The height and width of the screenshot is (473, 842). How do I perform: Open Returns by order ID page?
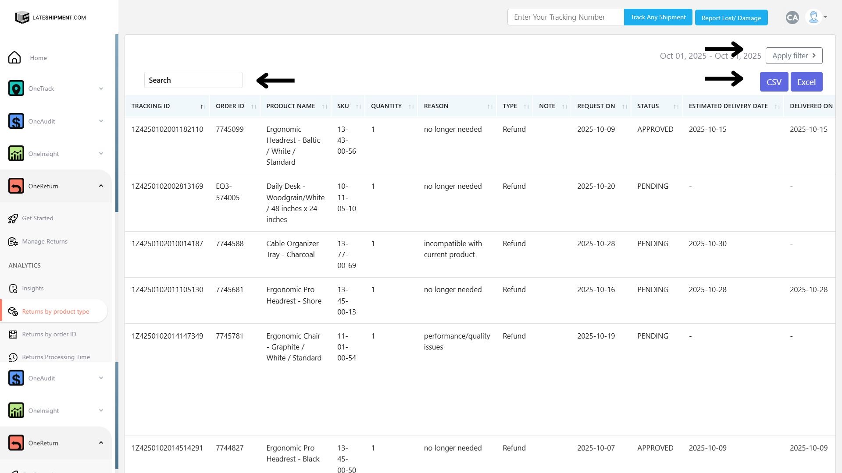(x=49, y=335)
